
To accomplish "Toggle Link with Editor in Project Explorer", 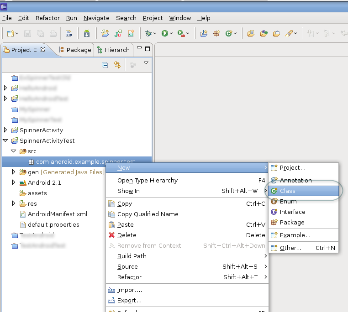I will click(x=117, y=65).
